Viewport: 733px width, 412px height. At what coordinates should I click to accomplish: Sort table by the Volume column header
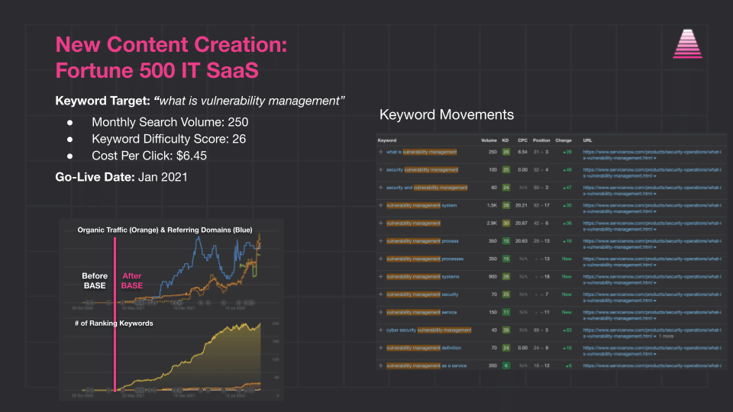(489, 140)
